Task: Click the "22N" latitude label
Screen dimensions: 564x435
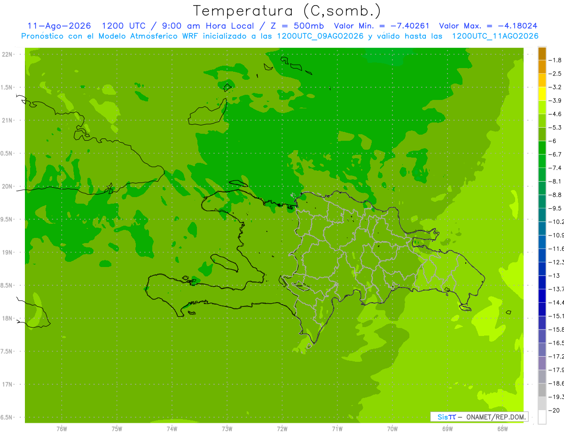Action: [7, 54]
